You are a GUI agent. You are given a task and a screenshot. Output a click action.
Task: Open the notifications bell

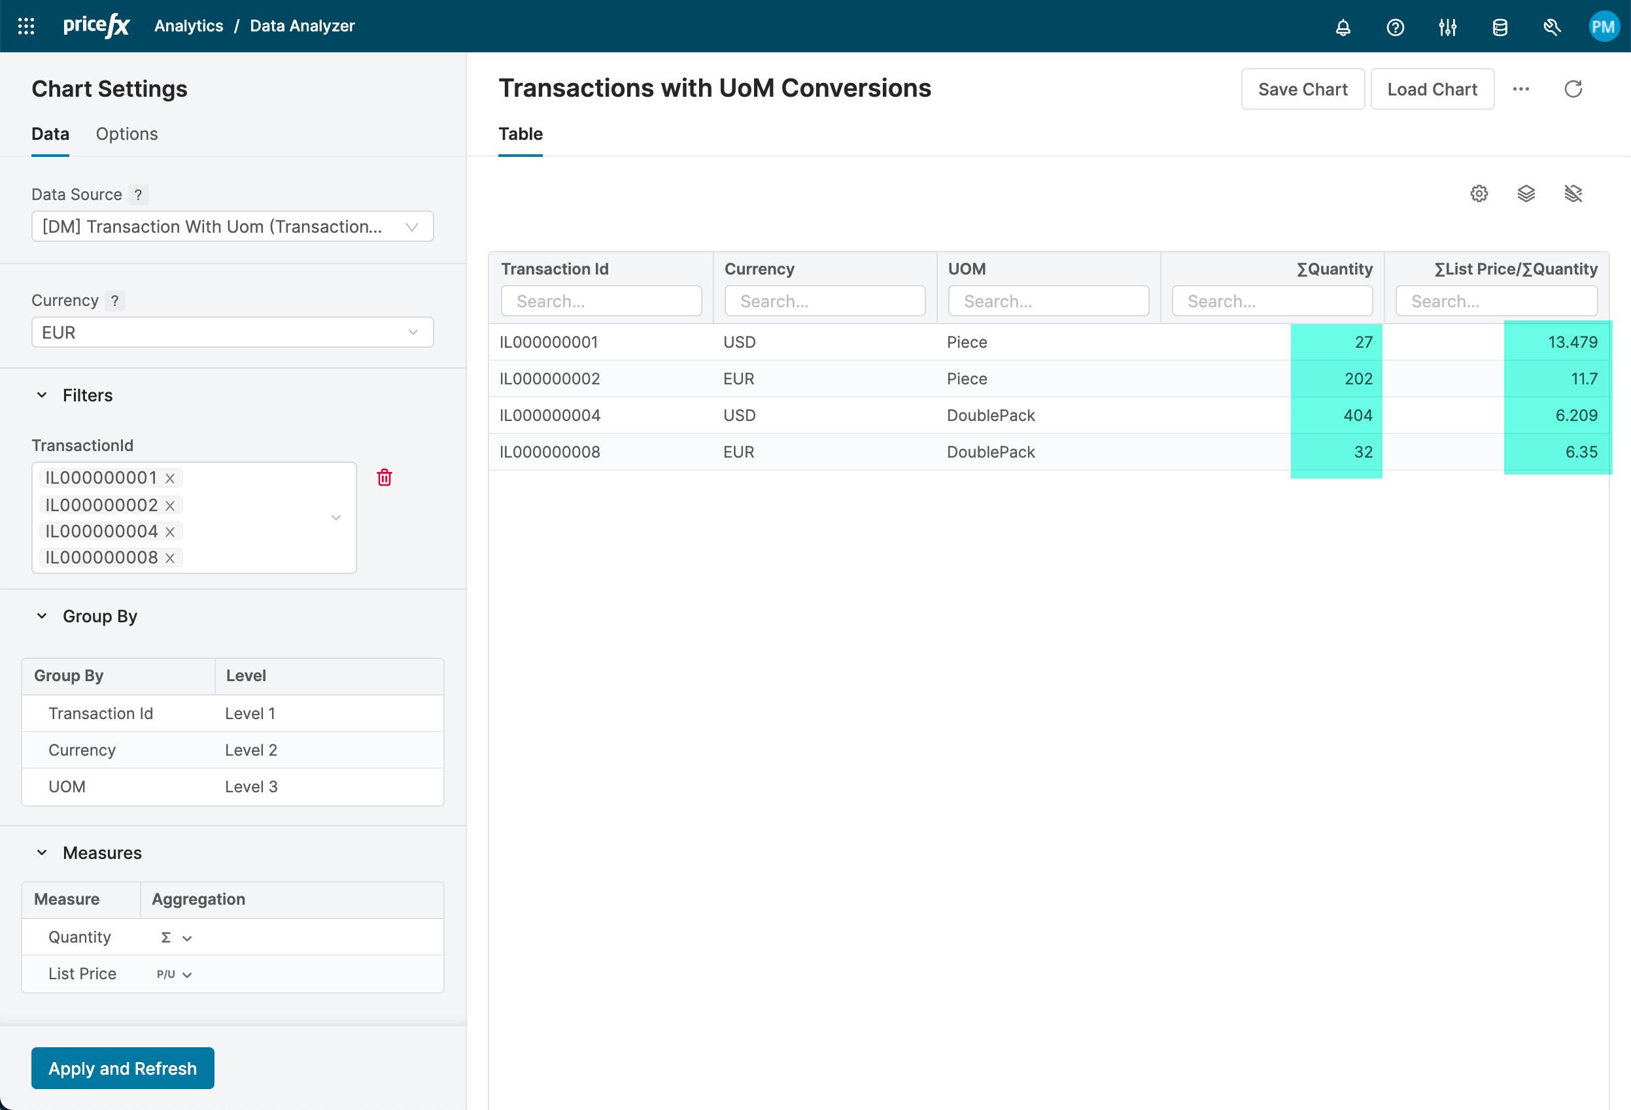[1343, 27]
